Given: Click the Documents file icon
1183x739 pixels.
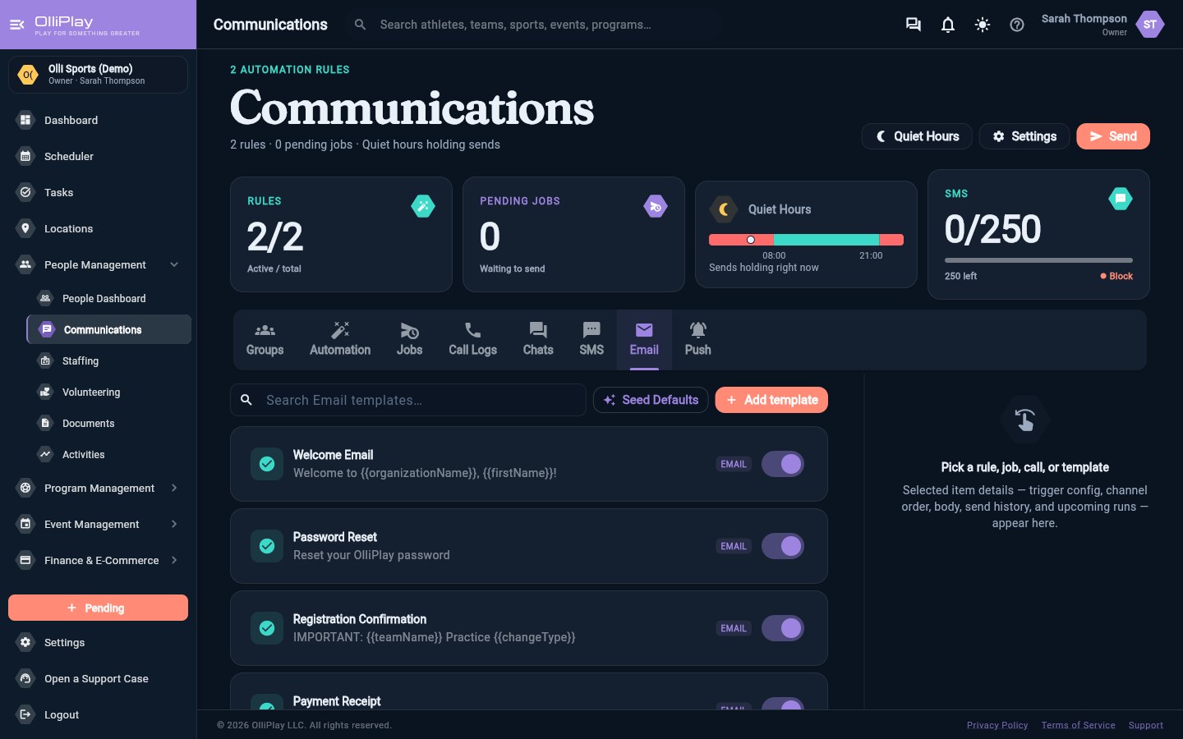Looking at the screenshot, I should pos(45,423).
